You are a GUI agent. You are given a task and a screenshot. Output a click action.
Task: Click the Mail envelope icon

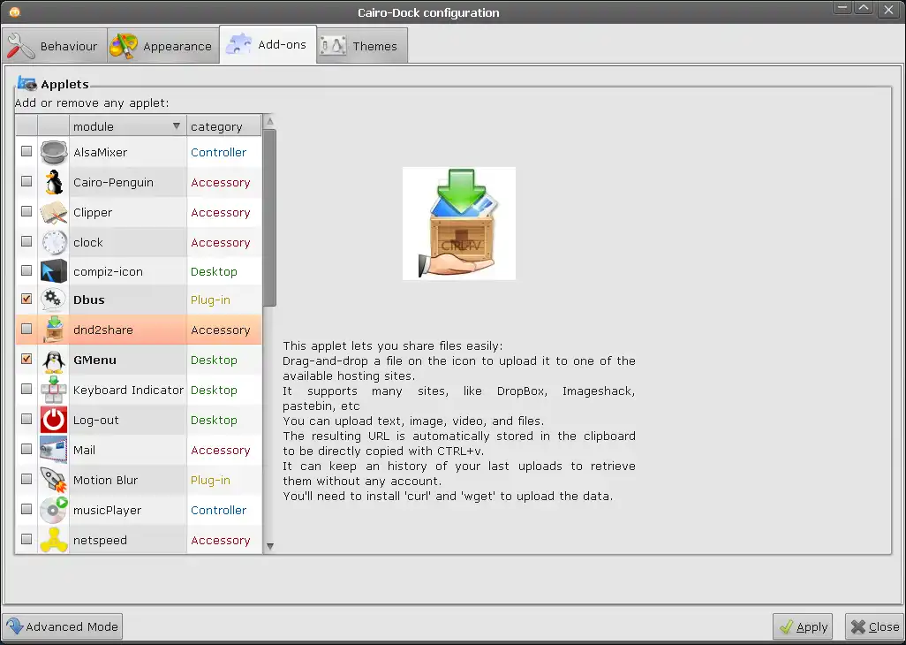pyautogui.click(x=54, y=451)
